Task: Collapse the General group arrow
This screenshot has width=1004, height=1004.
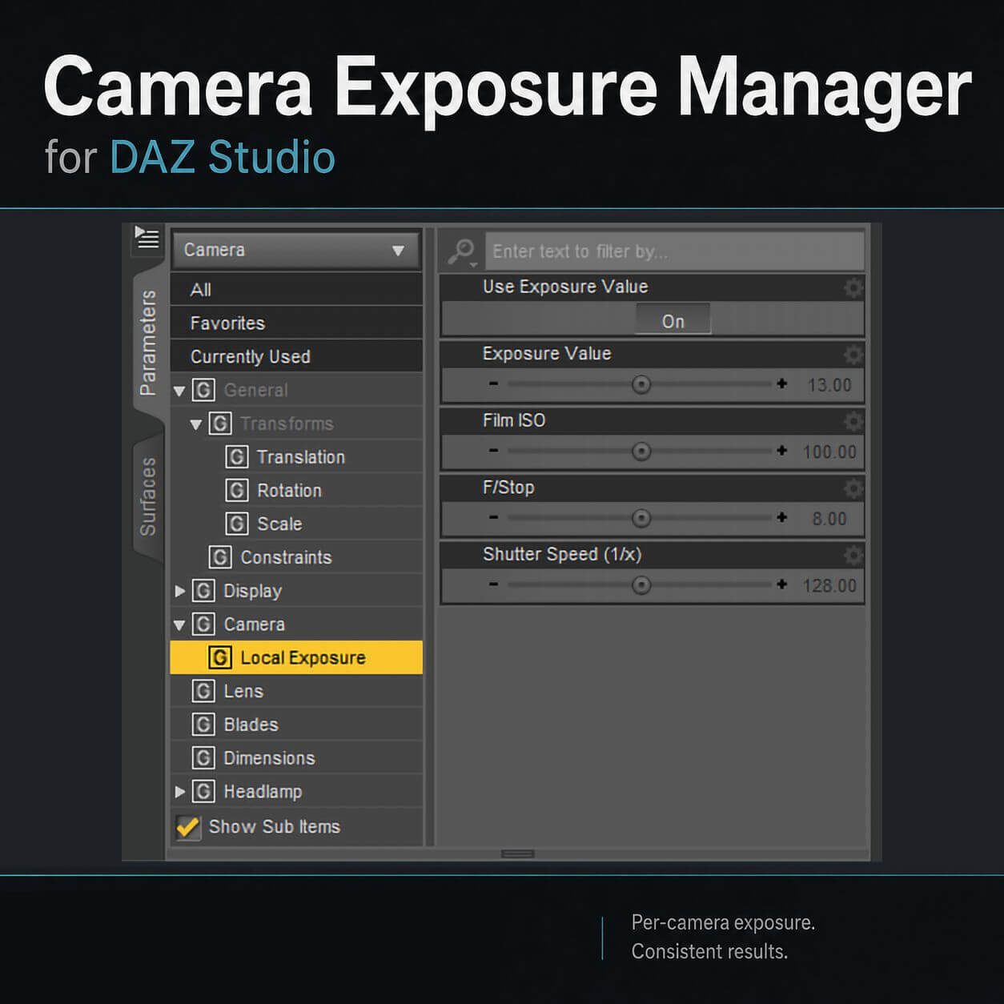Action: pos(180,391)
